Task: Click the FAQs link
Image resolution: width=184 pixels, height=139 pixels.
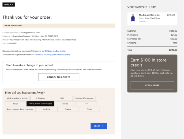Action: 47,51
